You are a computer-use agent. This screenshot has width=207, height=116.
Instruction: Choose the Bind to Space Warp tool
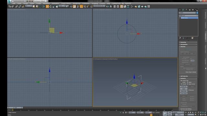(x=23, y=6)
